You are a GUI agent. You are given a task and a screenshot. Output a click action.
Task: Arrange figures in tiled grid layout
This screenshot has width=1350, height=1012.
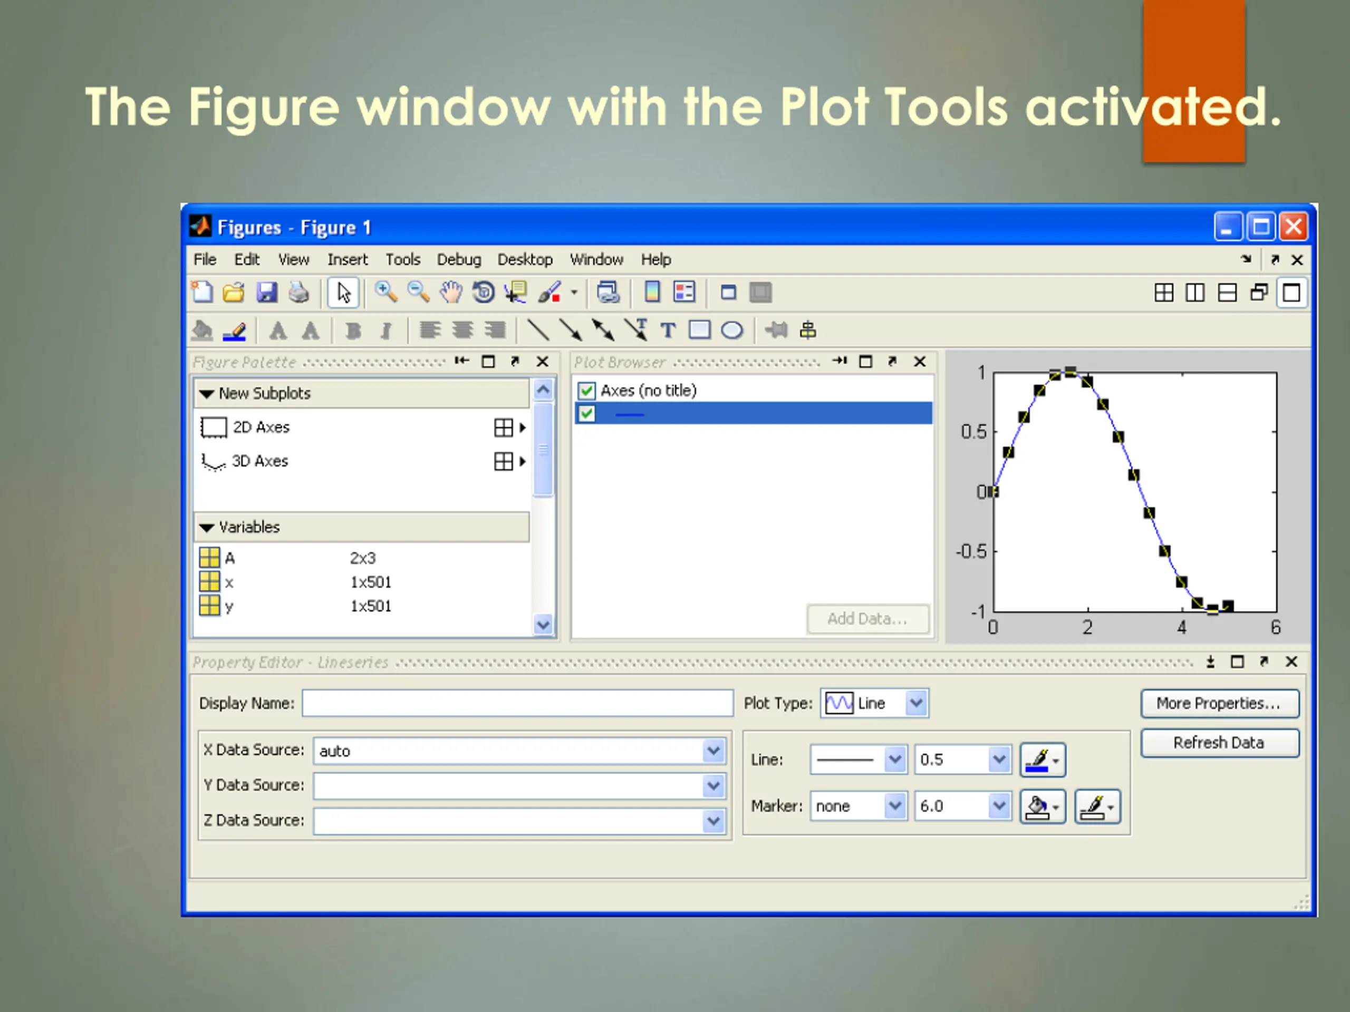click(x=1164, y=294)
